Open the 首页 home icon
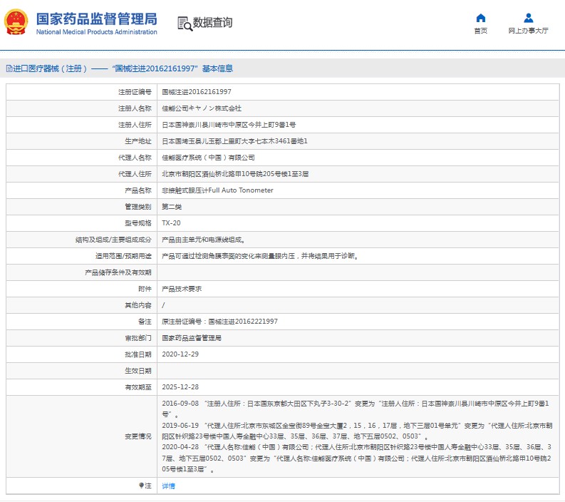The width and height of the screenshot is (565, 502). point(481,18)
